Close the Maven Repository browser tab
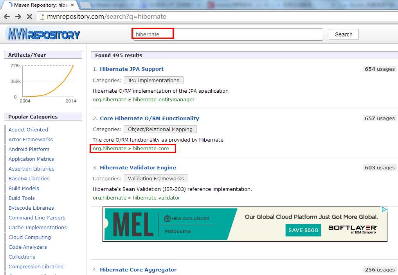Screen dimensions: 398x275 (x=72, y=5)
